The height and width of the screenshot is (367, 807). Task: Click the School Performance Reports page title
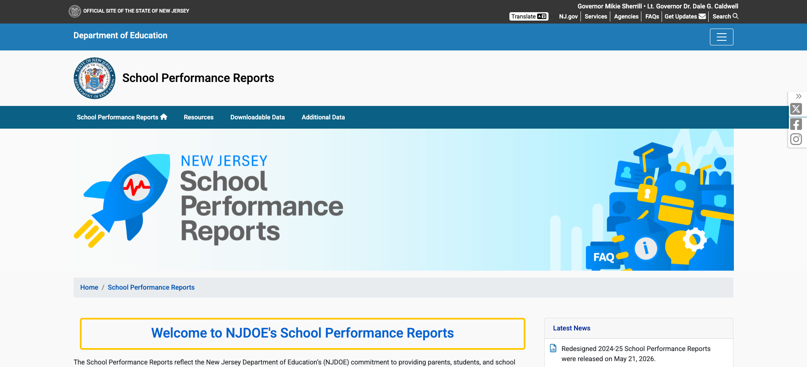click(x=198, y=78)
